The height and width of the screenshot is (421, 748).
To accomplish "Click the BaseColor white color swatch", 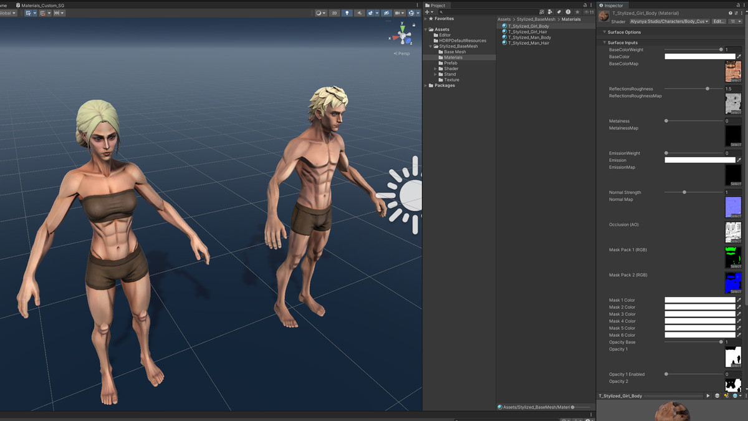I will click(700, 57).
